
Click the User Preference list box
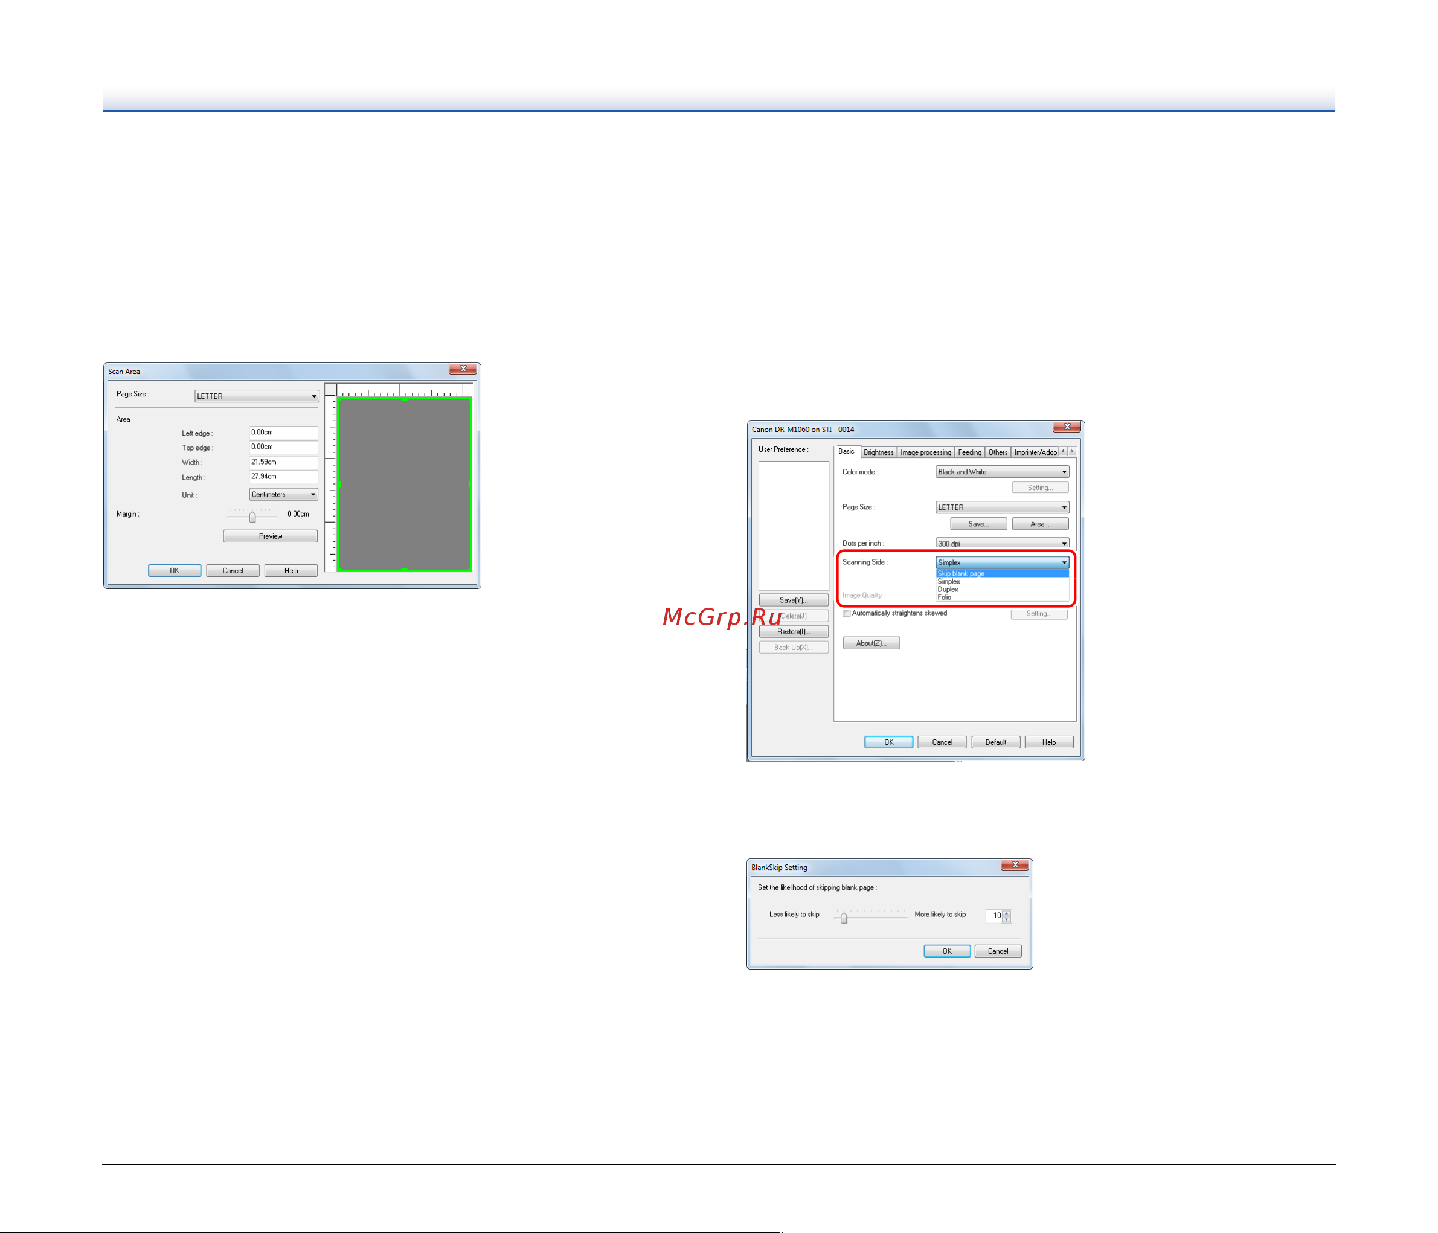tap(793, 526)
